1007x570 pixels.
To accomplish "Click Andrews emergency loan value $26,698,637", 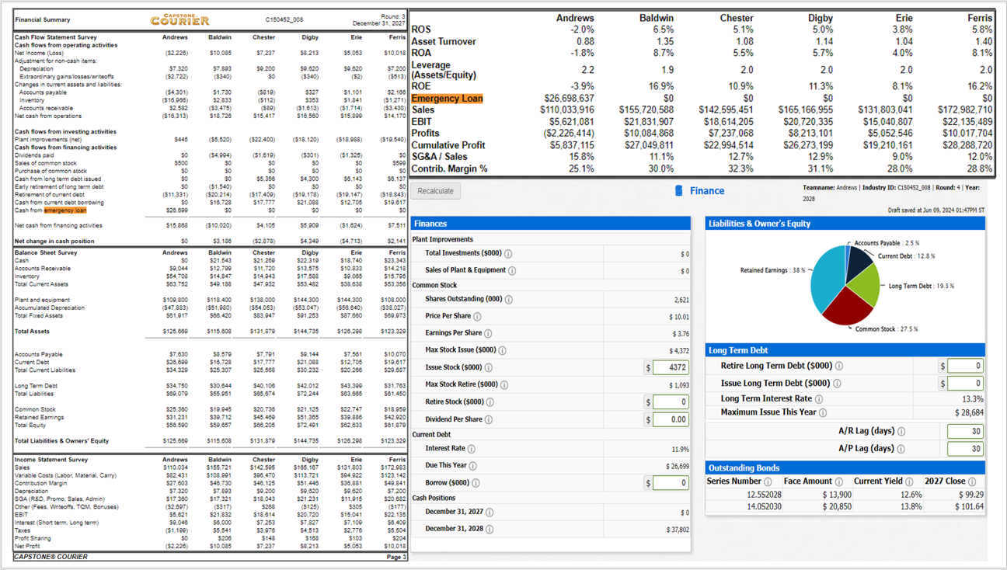I will [569, 99].
